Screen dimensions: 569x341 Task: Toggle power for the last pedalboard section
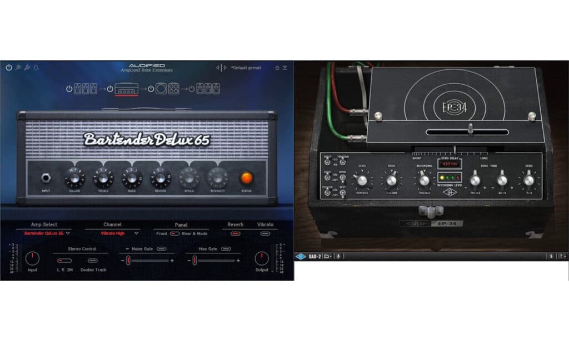point(191,89)
